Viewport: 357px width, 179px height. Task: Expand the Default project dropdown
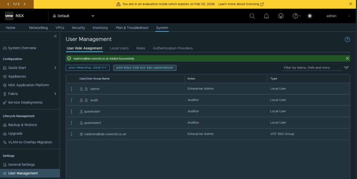click(73, 16)
